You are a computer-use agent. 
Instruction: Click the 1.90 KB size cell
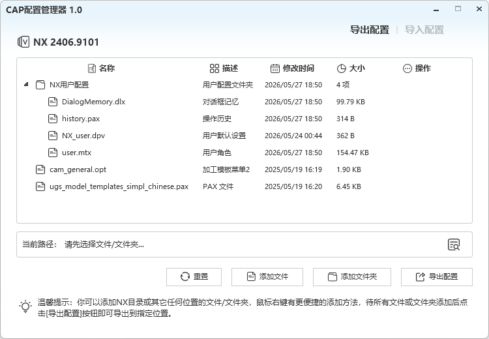coord(349,169)
